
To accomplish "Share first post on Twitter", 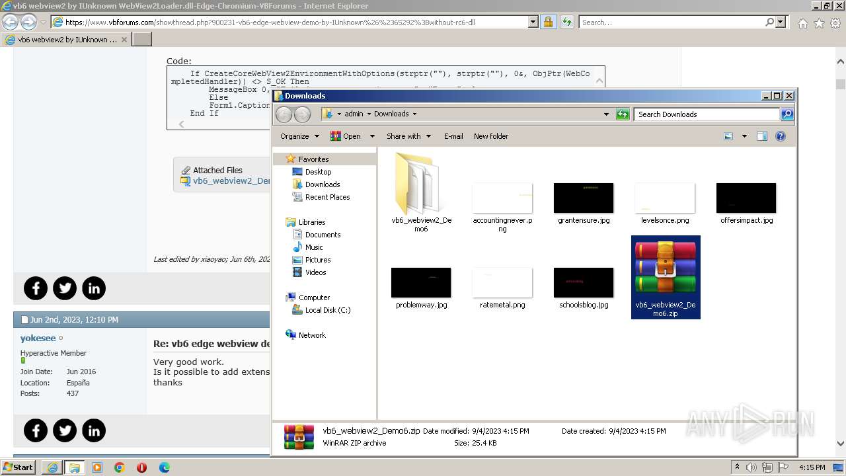I will [65, 288].
